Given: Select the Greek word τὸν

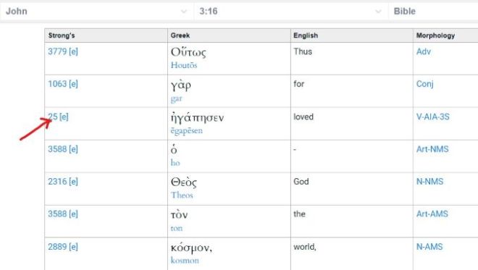Looking at the screenshot, I should [180, 214].
